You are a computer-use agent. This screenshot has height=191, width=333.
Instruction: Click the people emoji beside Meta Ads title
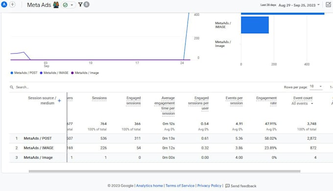pos(56,5)
